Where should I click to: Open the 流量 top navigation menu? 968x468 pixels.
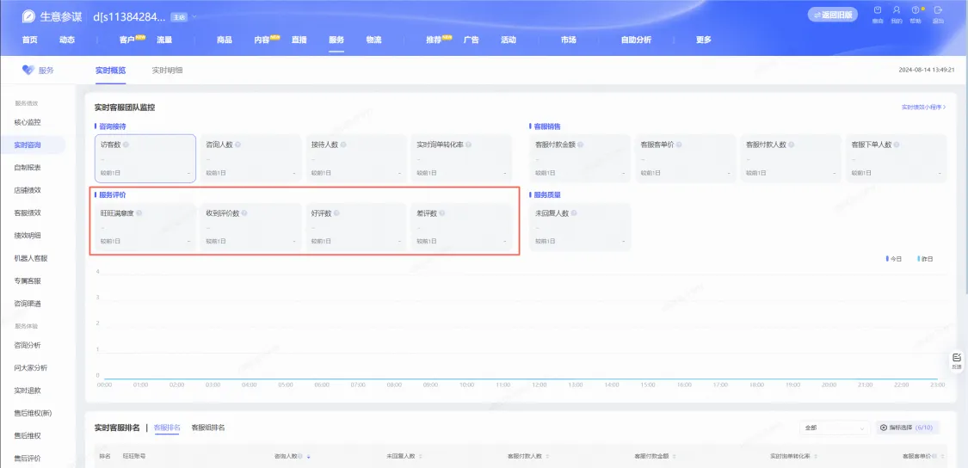coord(164,40)
